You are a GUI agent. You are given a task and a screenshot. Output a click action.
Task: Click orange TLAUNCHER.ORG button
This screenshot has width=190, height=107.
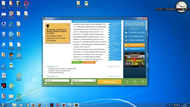tap(134, 45)
